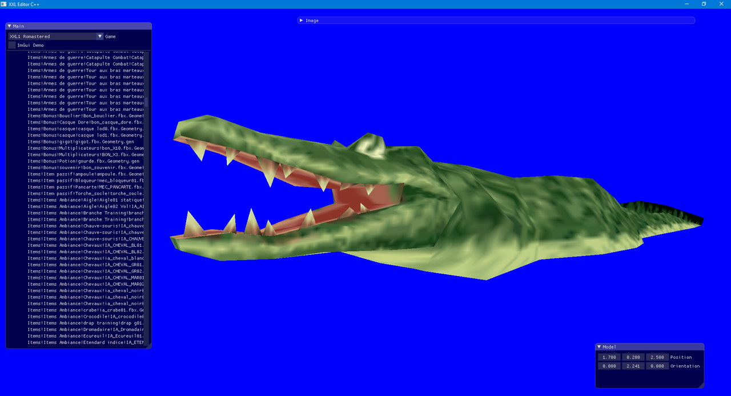Select the ia_cheval_blanc horse row
The height and width of the screenshot is (396, 731).
pyautogui.click(x=86, y=258)
